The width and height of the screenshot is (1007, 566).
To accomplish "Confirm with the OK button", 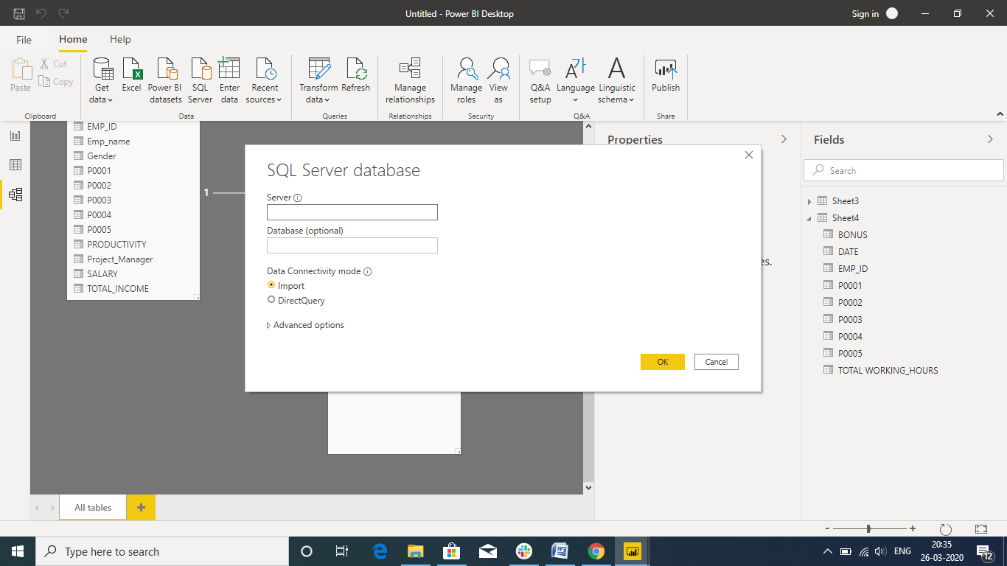I will click(x=663, y=362).
